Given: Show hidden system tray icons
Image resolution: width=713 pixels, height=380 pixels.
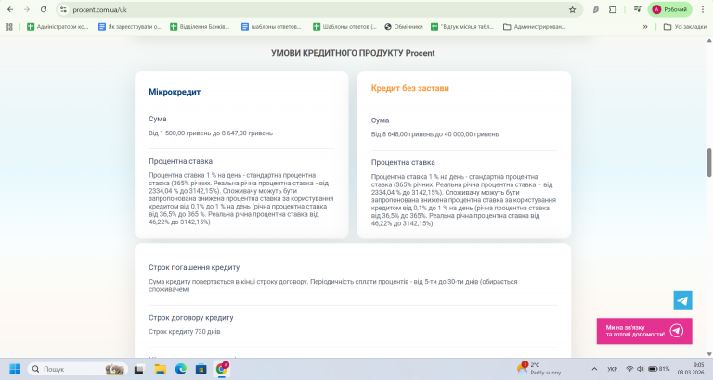Looking at the screenshot, I should click(x=594, y=369).
